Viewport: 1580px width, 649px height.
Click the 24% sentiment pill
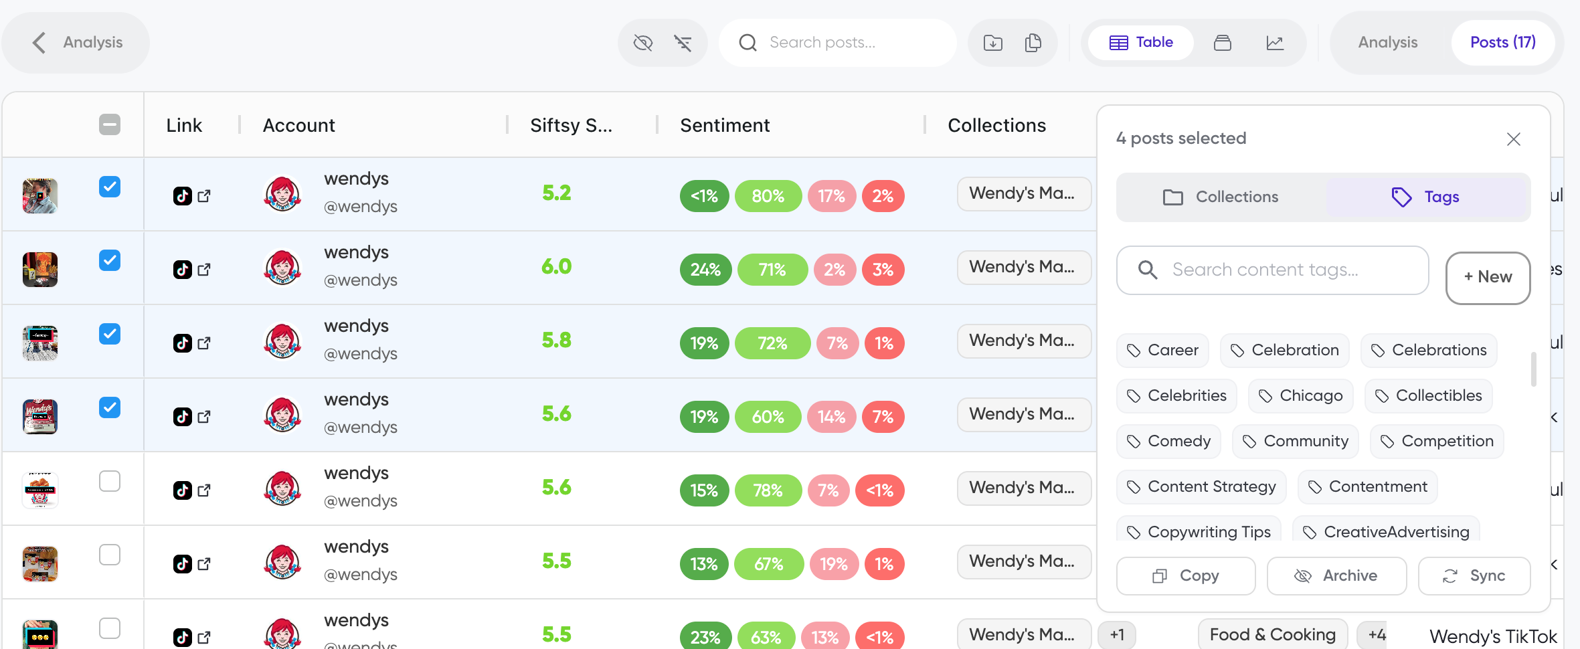pos(705,270)
